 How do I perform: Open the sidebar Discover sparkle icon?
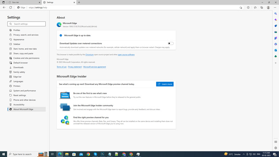coord(276,20)
